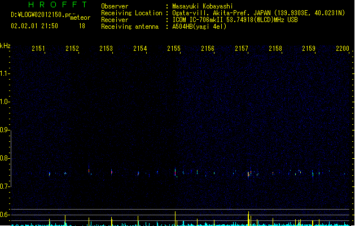Click the Receiver label

(115, 20)
